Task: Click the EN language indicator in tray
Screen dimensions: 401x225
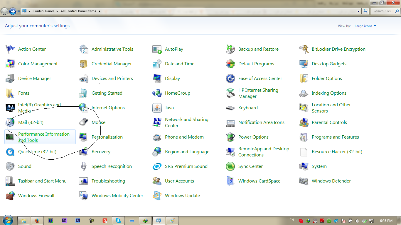Action: coord(292,220)
